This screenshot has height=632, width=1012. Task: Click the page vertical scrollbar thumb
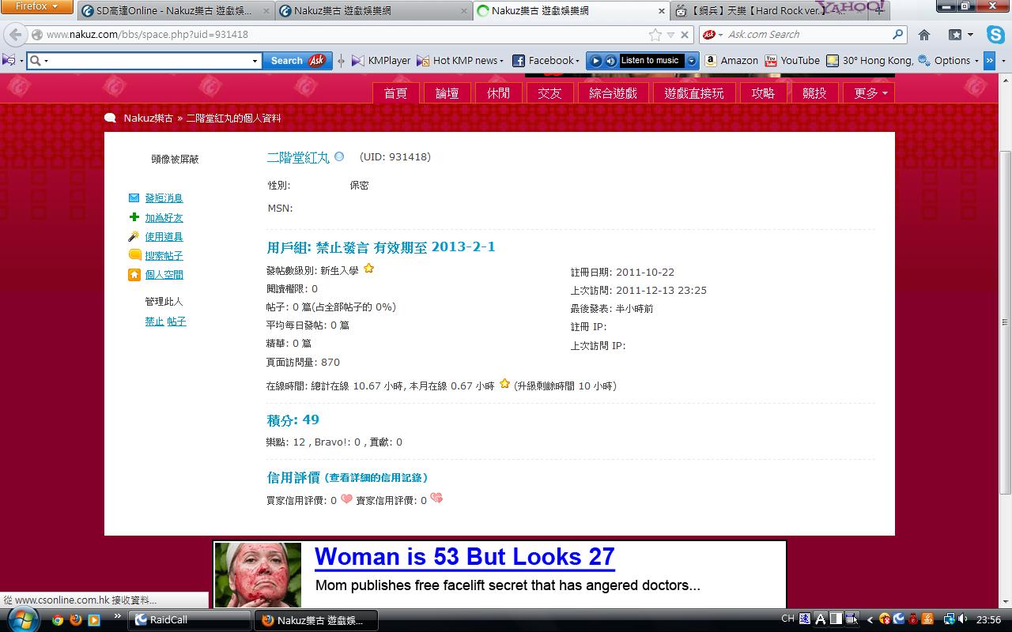click(x=1005, y=322)
